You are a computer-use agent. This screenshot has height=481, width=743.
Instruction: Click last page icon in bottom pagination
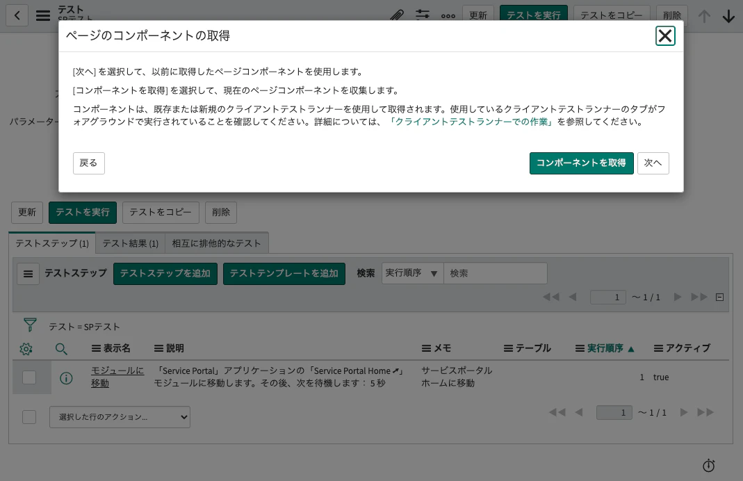[705, 412]
